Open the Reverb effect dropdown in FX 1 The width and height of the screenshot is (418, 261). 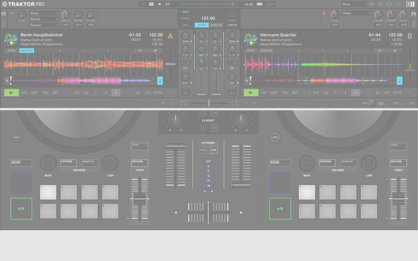coord(44,19)
